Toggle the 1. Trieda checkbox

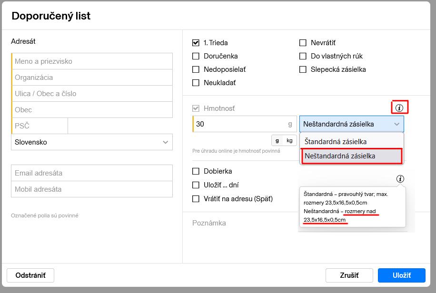[196, 43]
